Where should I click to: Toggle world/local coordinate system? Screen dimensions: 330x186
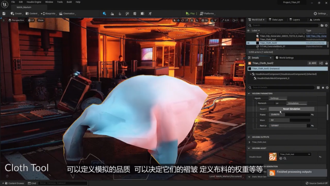192,20
